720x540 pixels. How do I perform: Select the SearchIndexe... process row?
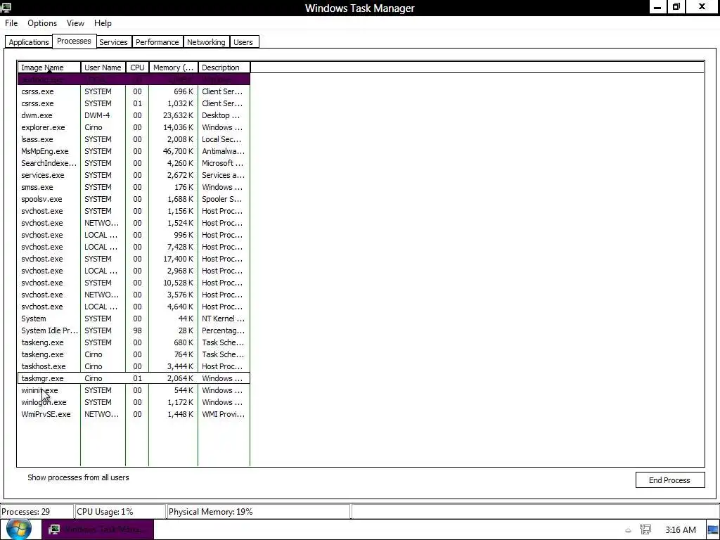click(x=134, y=163)
